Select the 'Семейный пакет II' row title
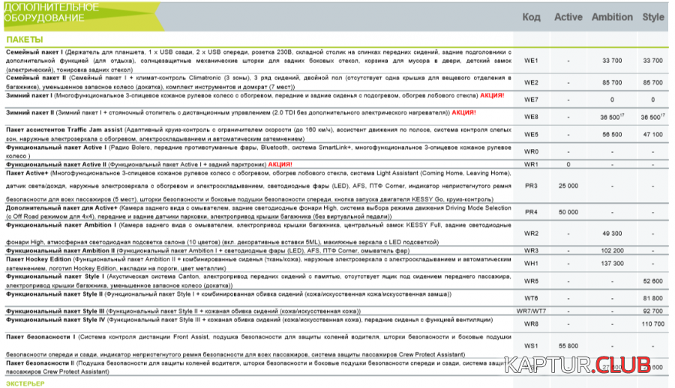Screen dimensions: 675x388 [x=36, y=78]
